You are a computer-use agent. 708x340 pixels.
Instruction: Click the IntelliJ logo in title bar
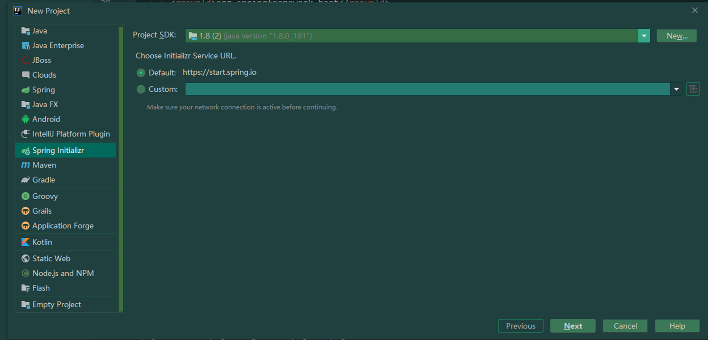(17, 11)
